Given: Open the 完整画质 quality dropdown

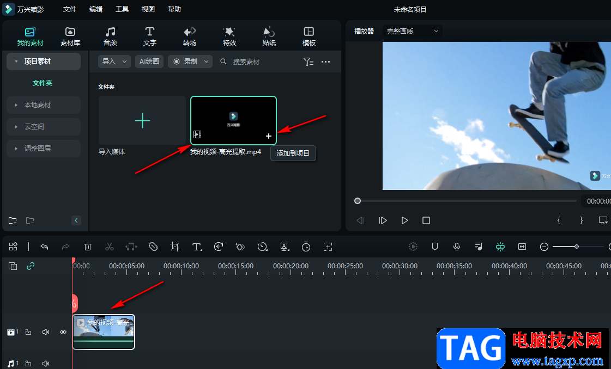Looking at the screenshot, I should (x=412, y=31).
